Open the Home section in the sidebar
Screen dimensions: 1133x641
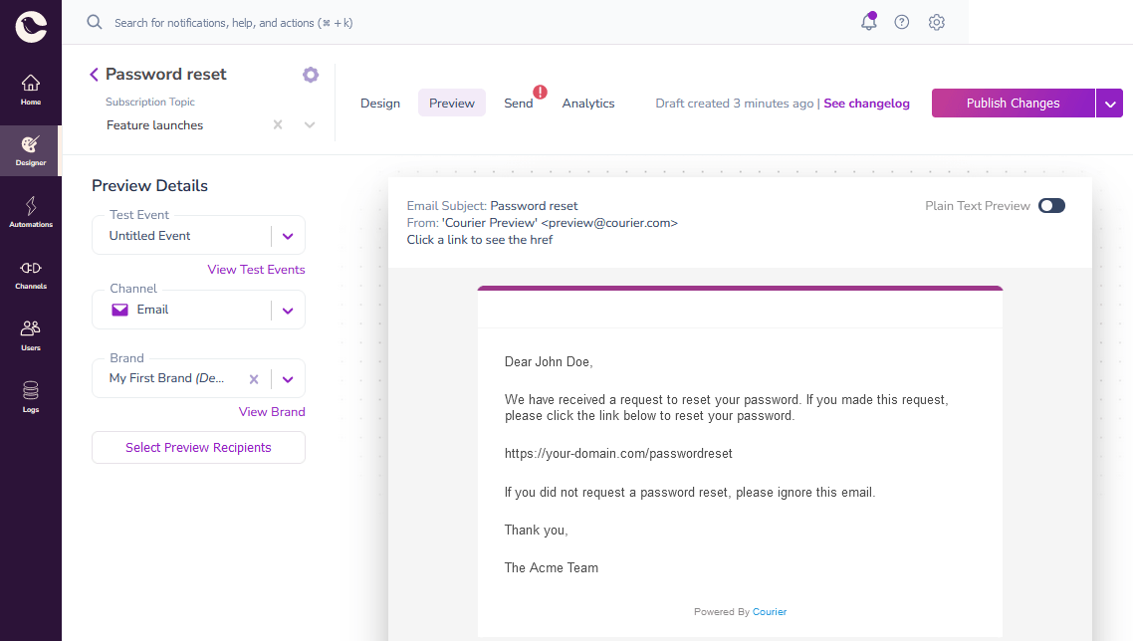click(31, 90)
